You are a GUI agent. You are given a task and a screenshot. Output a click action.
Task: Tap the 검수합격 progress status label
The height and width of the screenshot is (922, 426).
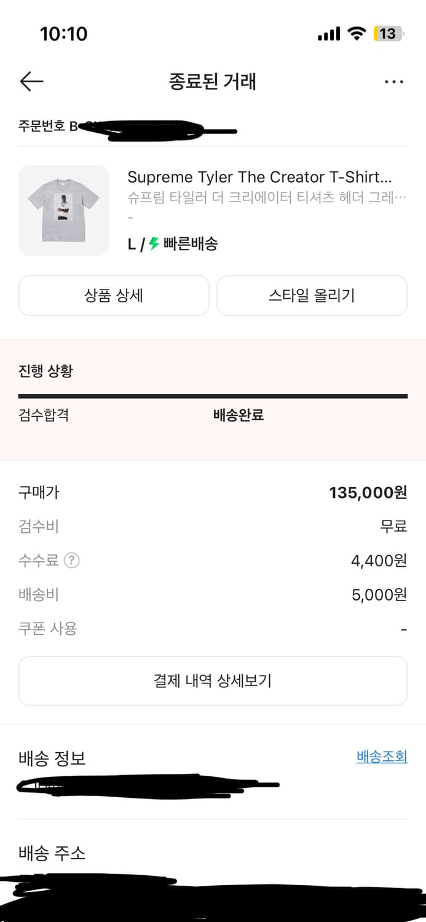pos(44,415)
